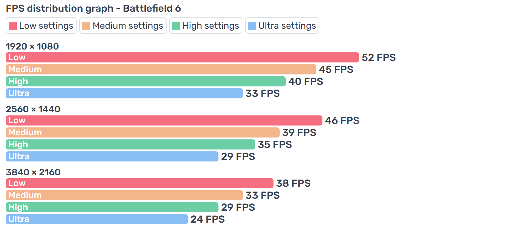Select the Medium bar showing 39 FPS

click(x=143, y=132)
